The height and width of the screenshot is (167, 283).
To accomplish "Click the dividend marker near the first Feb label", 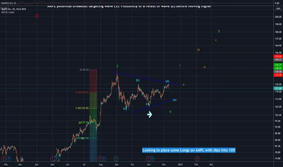I will [9, 158].
